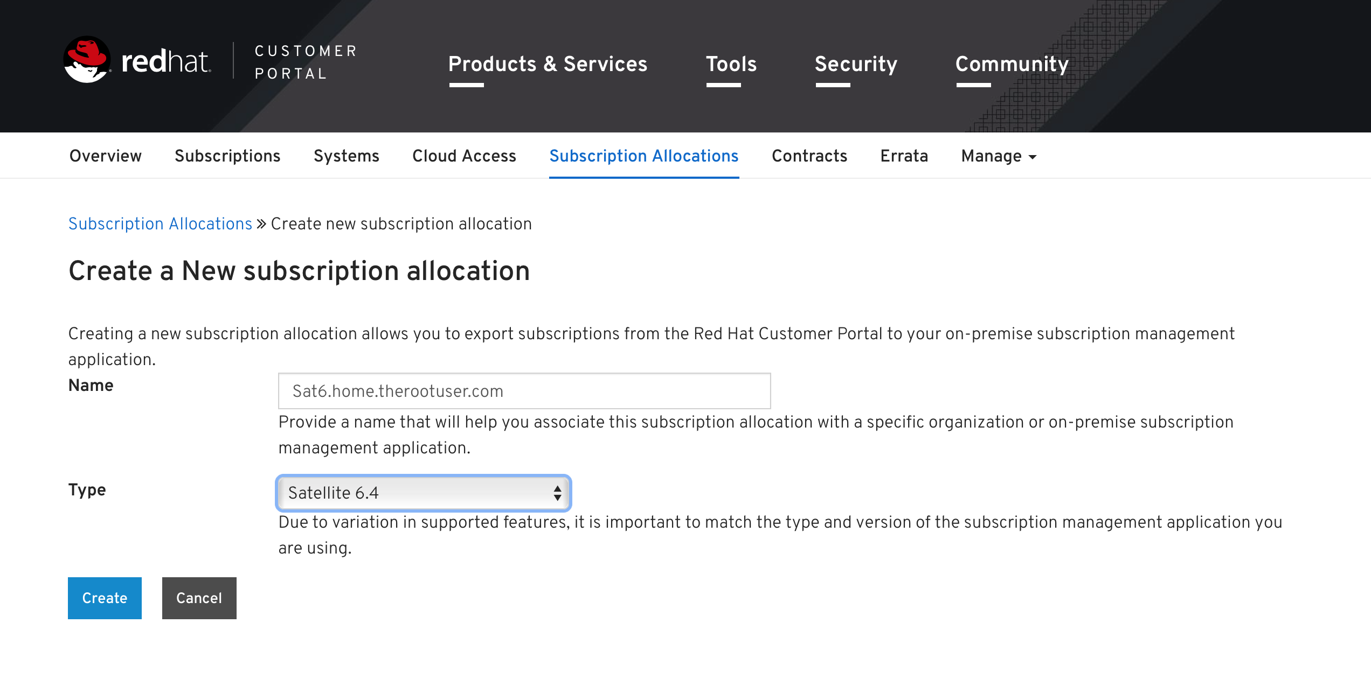The width and height of the screenshot is (1371, 686).
Task: Open the Products & Services menu
Action: click(548, 64)
